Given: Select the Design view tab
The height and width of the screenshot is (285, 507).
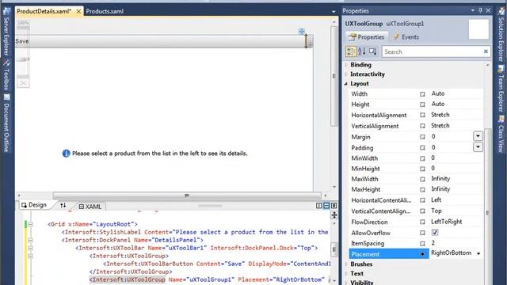Looking at the screenshot, I should pyautogui.click(x=34, y=205).
